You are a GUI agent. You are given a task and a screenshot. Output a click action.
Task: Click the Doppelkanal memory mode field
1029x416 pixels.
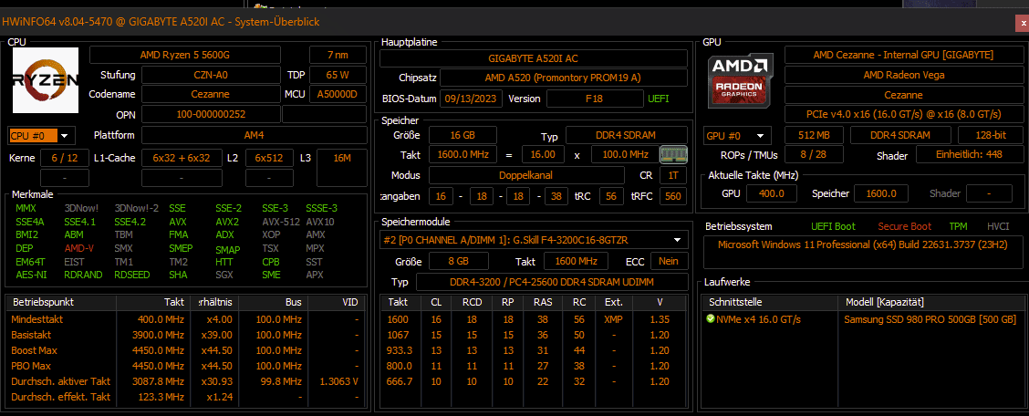pyautogui.click(x=526, y=175)
